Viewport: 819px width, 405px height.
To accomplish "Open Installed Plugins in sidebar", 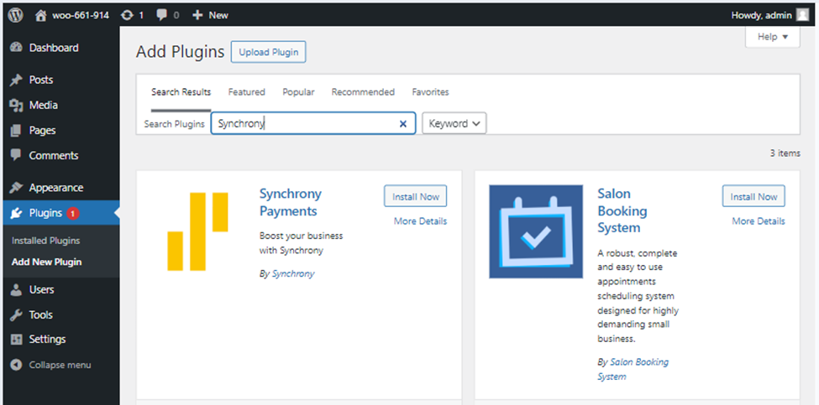I will [45, 241].
